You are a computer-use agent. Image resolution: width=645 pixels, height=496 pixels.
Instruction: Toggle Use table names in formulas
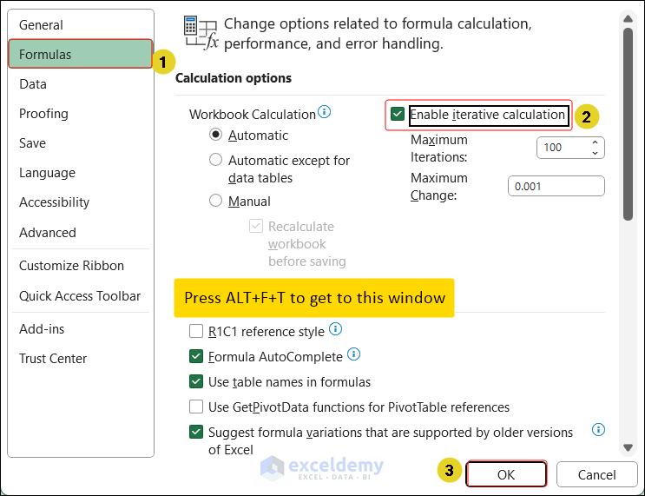[x=196, y=381]
